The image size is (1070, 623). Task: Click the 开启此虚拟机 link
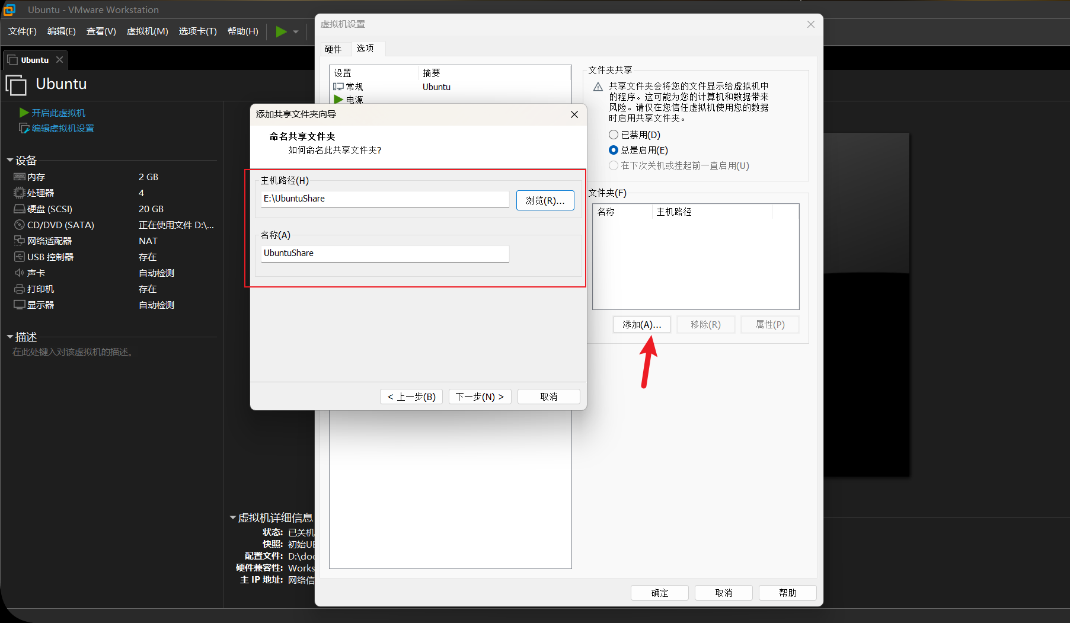click(x=58, y=113)
